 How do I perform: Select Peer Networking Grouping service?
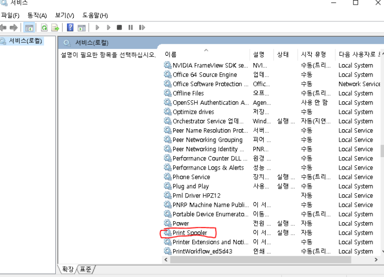point(271,140)
